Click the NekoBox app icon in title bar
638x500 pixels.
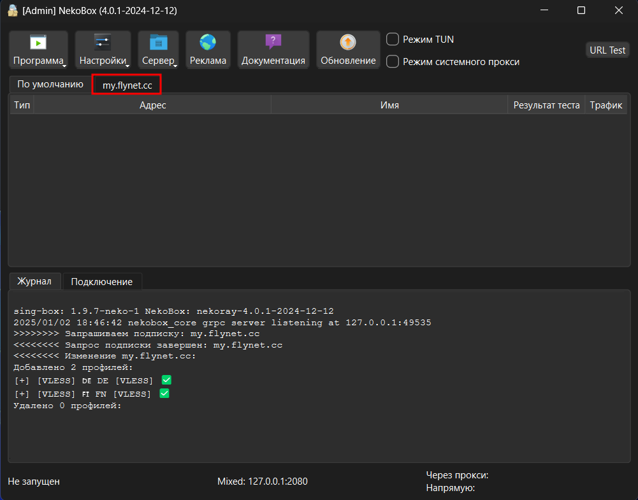pyautogui.click(x=12, y=11)
